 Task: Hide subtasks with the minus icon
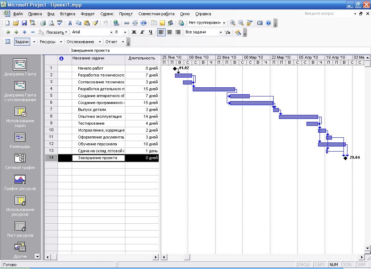(x=33, y=32)
